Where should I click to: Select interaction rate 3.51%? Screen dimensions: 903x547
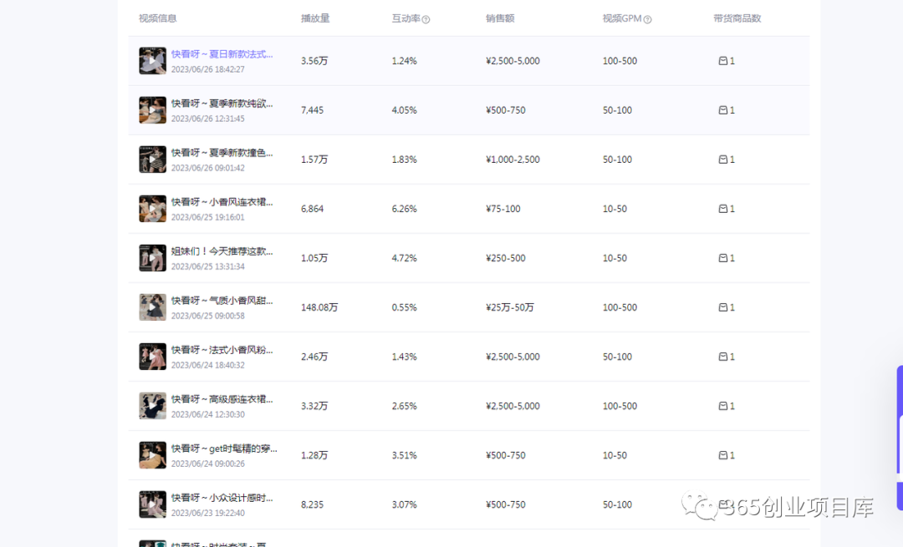pyautogui.click(x=405, y=455)
